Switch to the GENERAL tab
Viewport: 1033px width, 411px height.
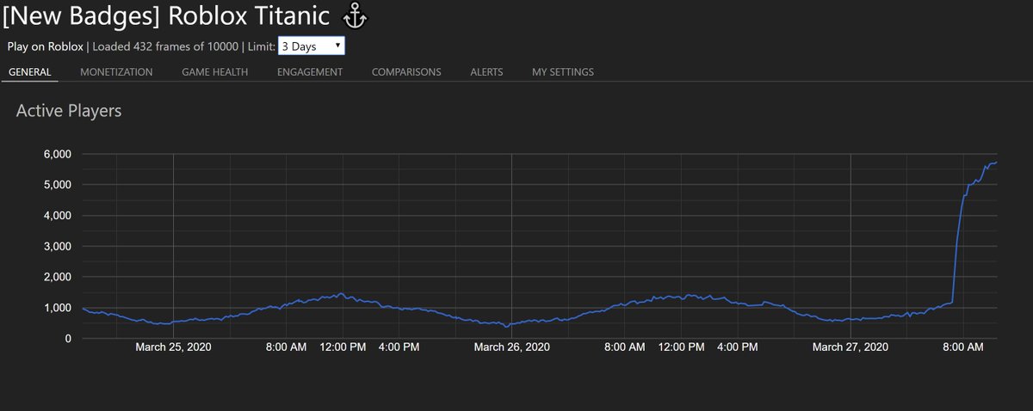(29, 72)
